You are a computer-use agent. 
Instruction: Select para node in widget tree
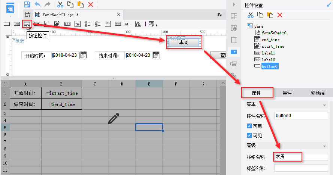pyautogui.click(x=259, y=26)
